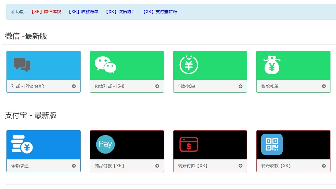Screen dimensions: 336x189
Task: Click the coin stack icon on 余额装逼 card
Action: [22, 144]
